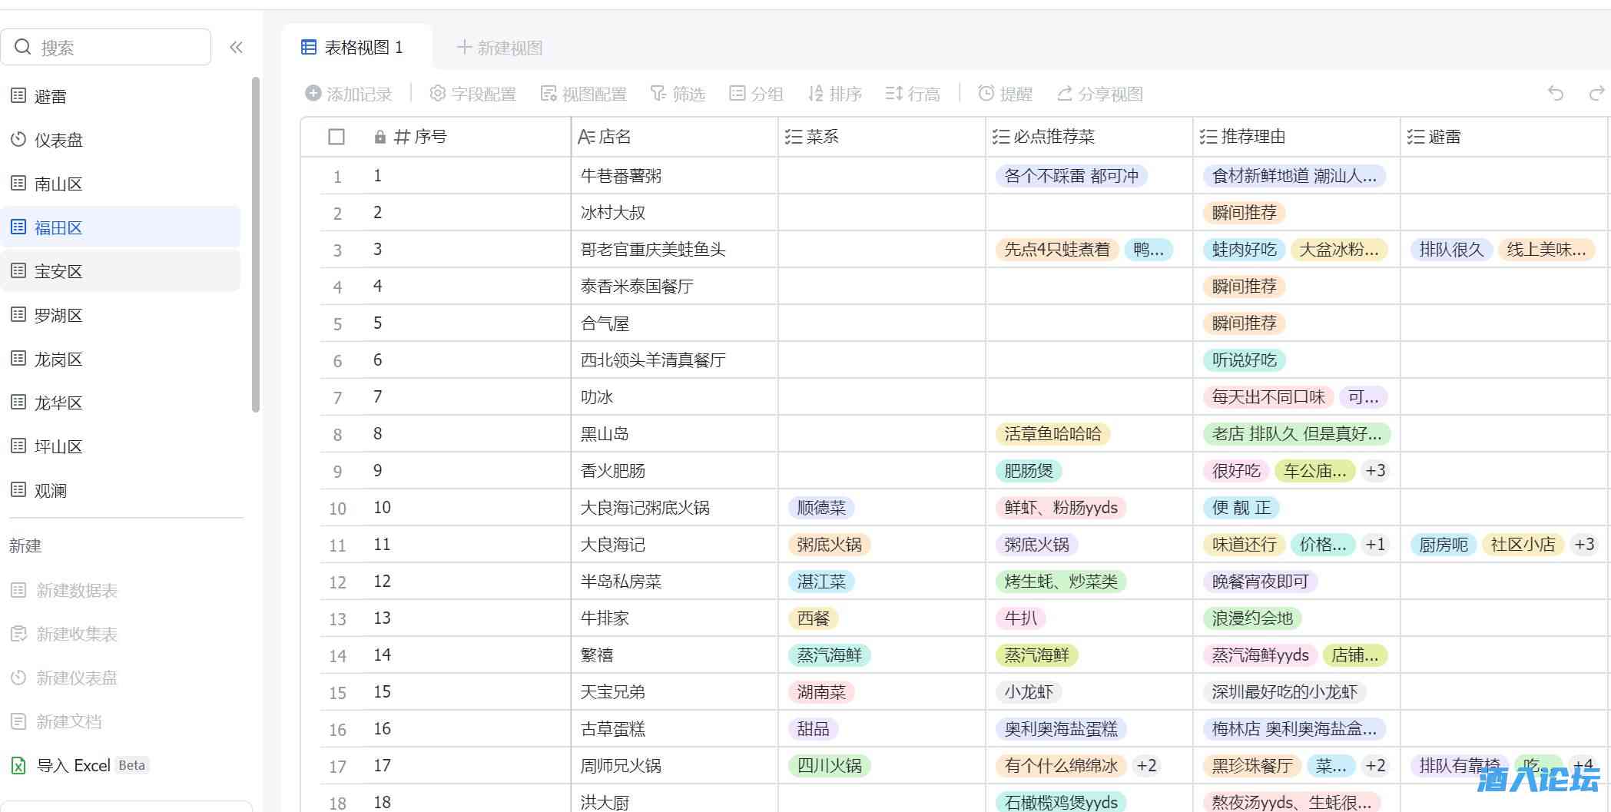This screenshot has width=1611, height=812.
Task: Click the 顺德菜 cuisine tag
Action: [x=821, y=508]
